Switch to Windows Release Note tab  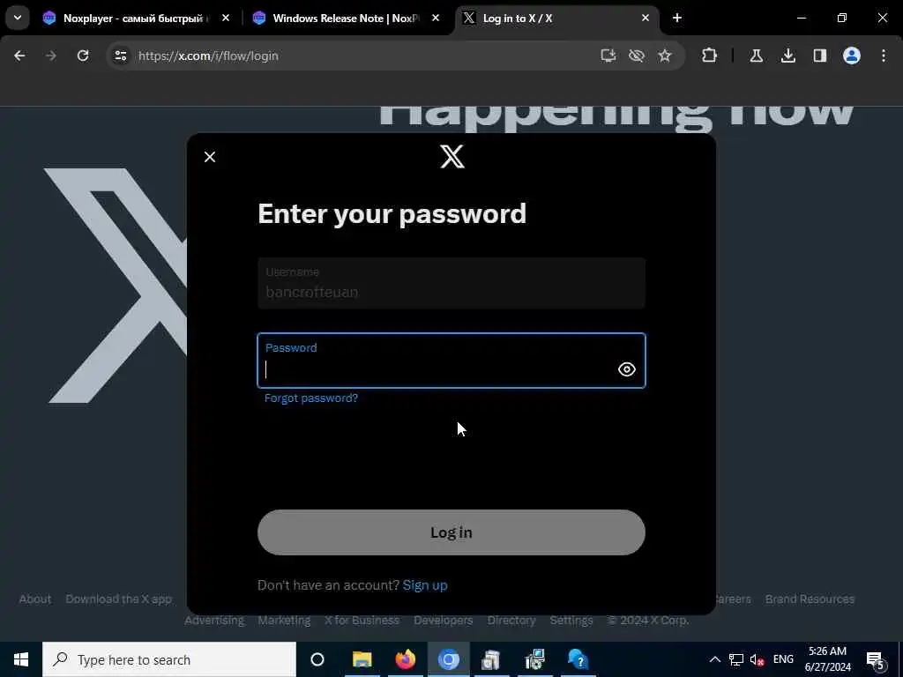coord(346,19)
